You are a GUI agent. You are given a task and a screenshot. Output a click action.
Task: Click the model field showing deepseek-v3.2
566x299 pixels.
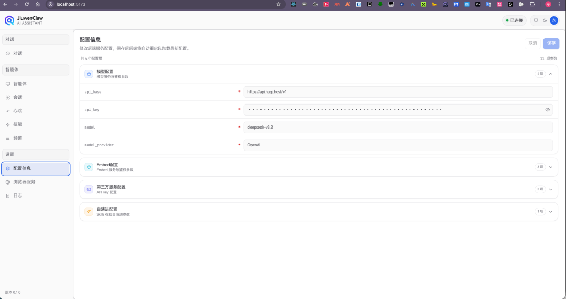(x=398, y=127)
